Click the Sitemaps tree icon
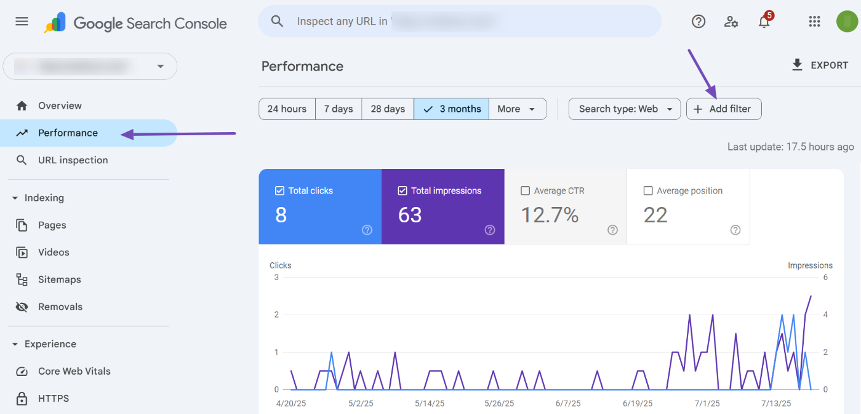 point(22,279)
